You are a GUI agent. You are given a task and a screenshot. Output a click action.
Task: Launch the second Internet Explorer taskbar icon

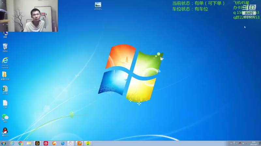click(63, 143)
